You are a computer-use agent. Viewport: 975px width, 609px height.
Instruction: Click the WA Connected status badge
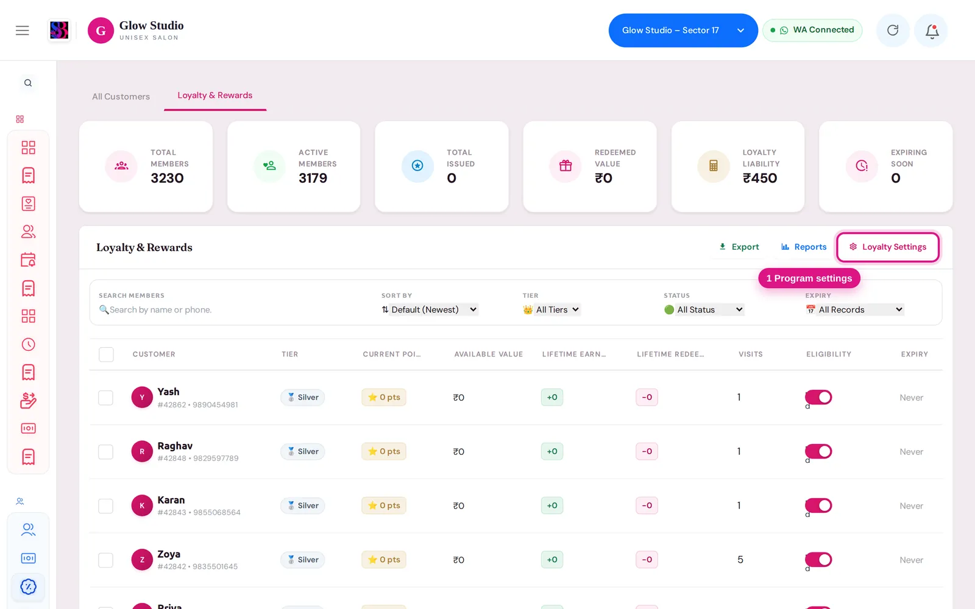click(812, 30)
